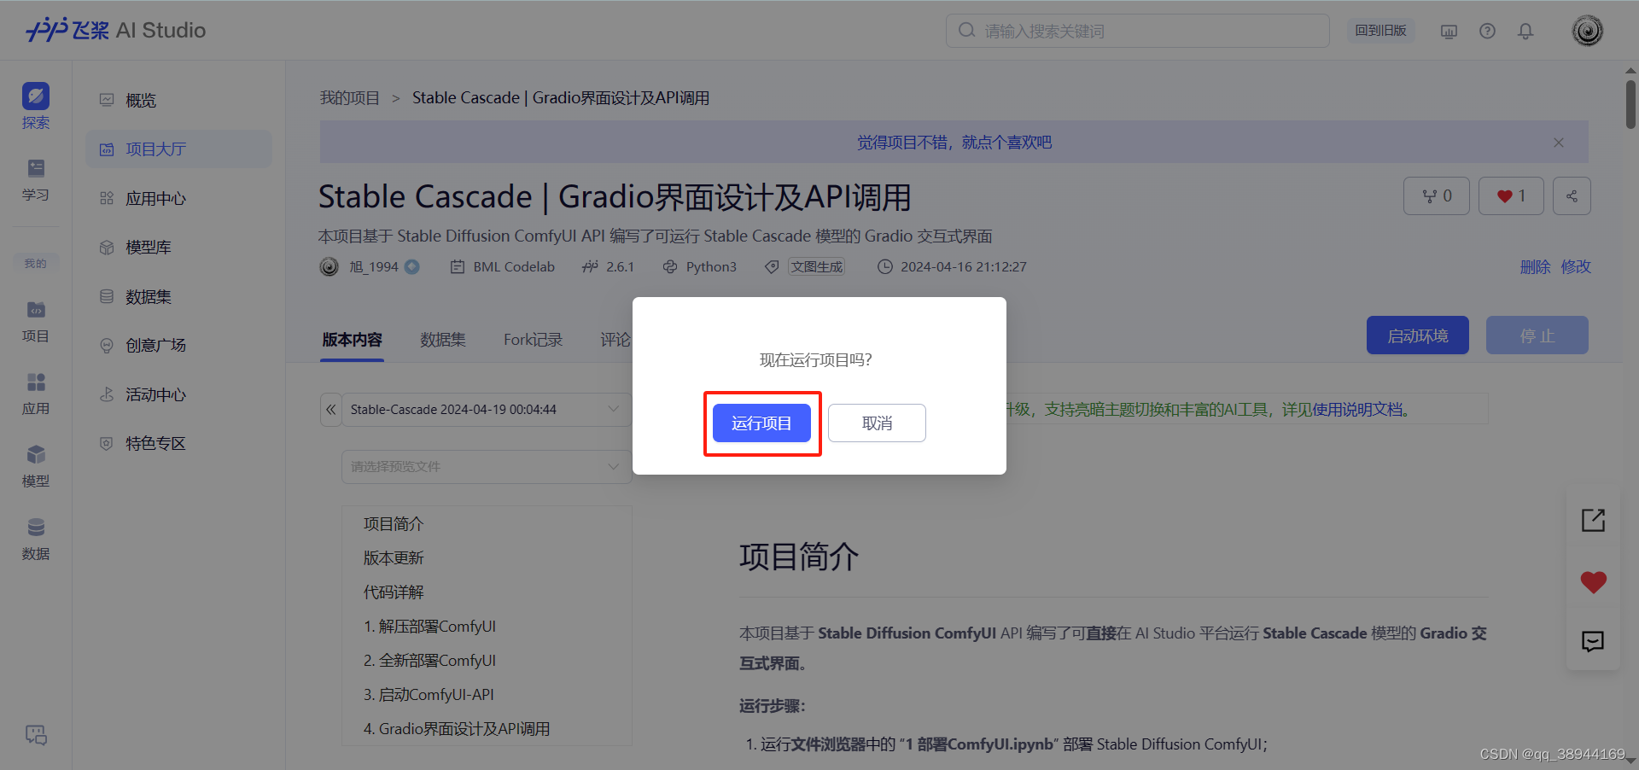Open the 应用 sidebar icon

(36, 394)
